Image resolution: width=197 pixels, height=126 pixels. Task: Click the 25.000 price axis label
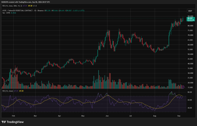pos(190,78)
